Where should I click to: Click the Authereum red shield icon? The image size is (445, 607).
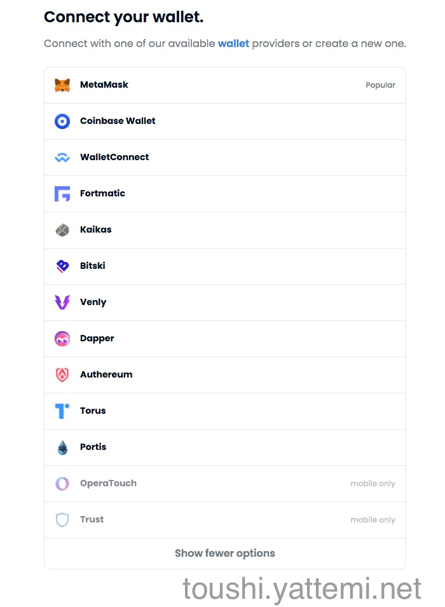(x=62, y=375)
